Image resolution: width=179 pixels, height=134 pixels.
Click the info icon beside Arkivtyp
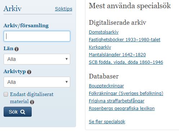click(x=29, y=72)
